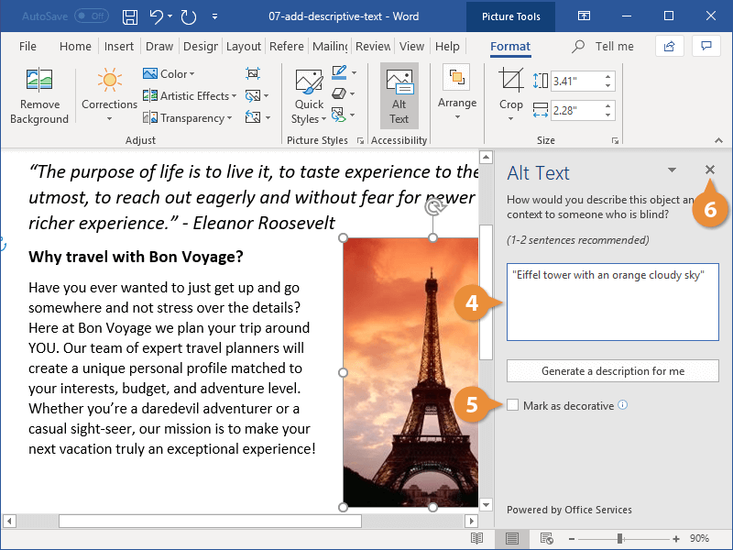The height and width of the screenshot is (550, 733).
Task: Click the Save icon in title bar
Action: (x=129, y=16)
